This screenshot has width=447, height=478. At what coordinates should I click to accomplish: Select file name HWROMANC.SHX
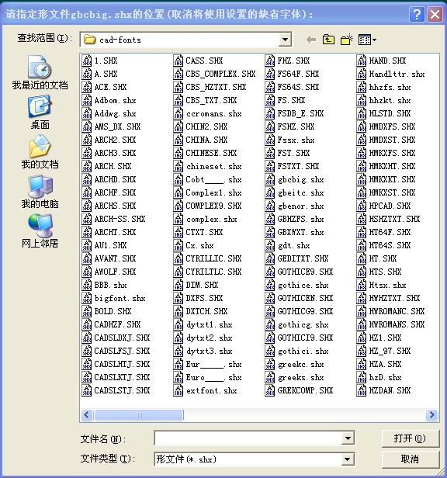(x=397, y=311)
